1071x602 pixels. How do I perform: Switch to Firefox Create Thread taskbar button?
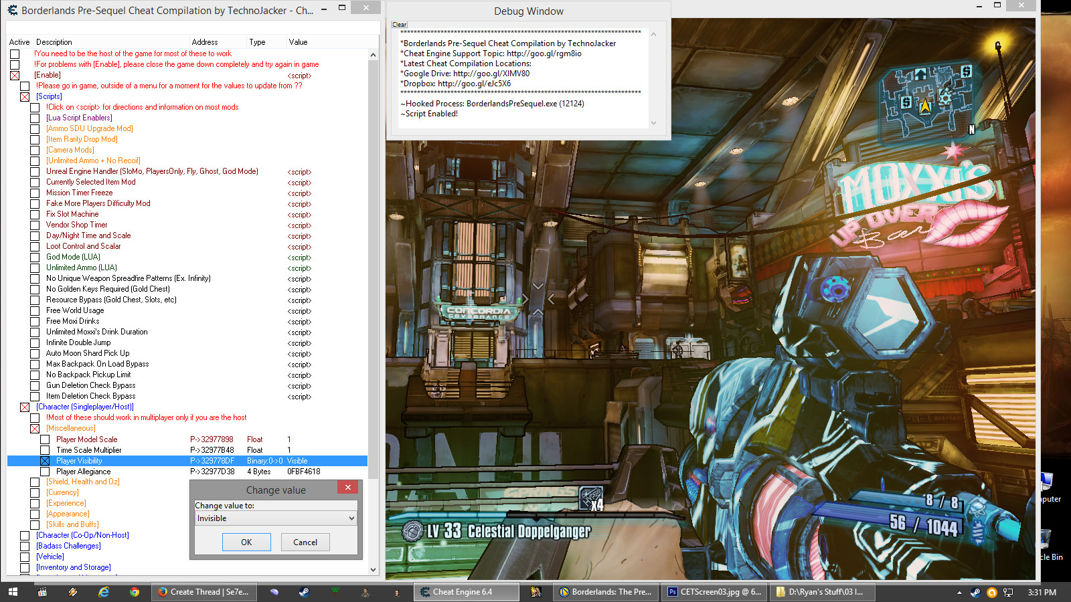[x=203, y=592]
